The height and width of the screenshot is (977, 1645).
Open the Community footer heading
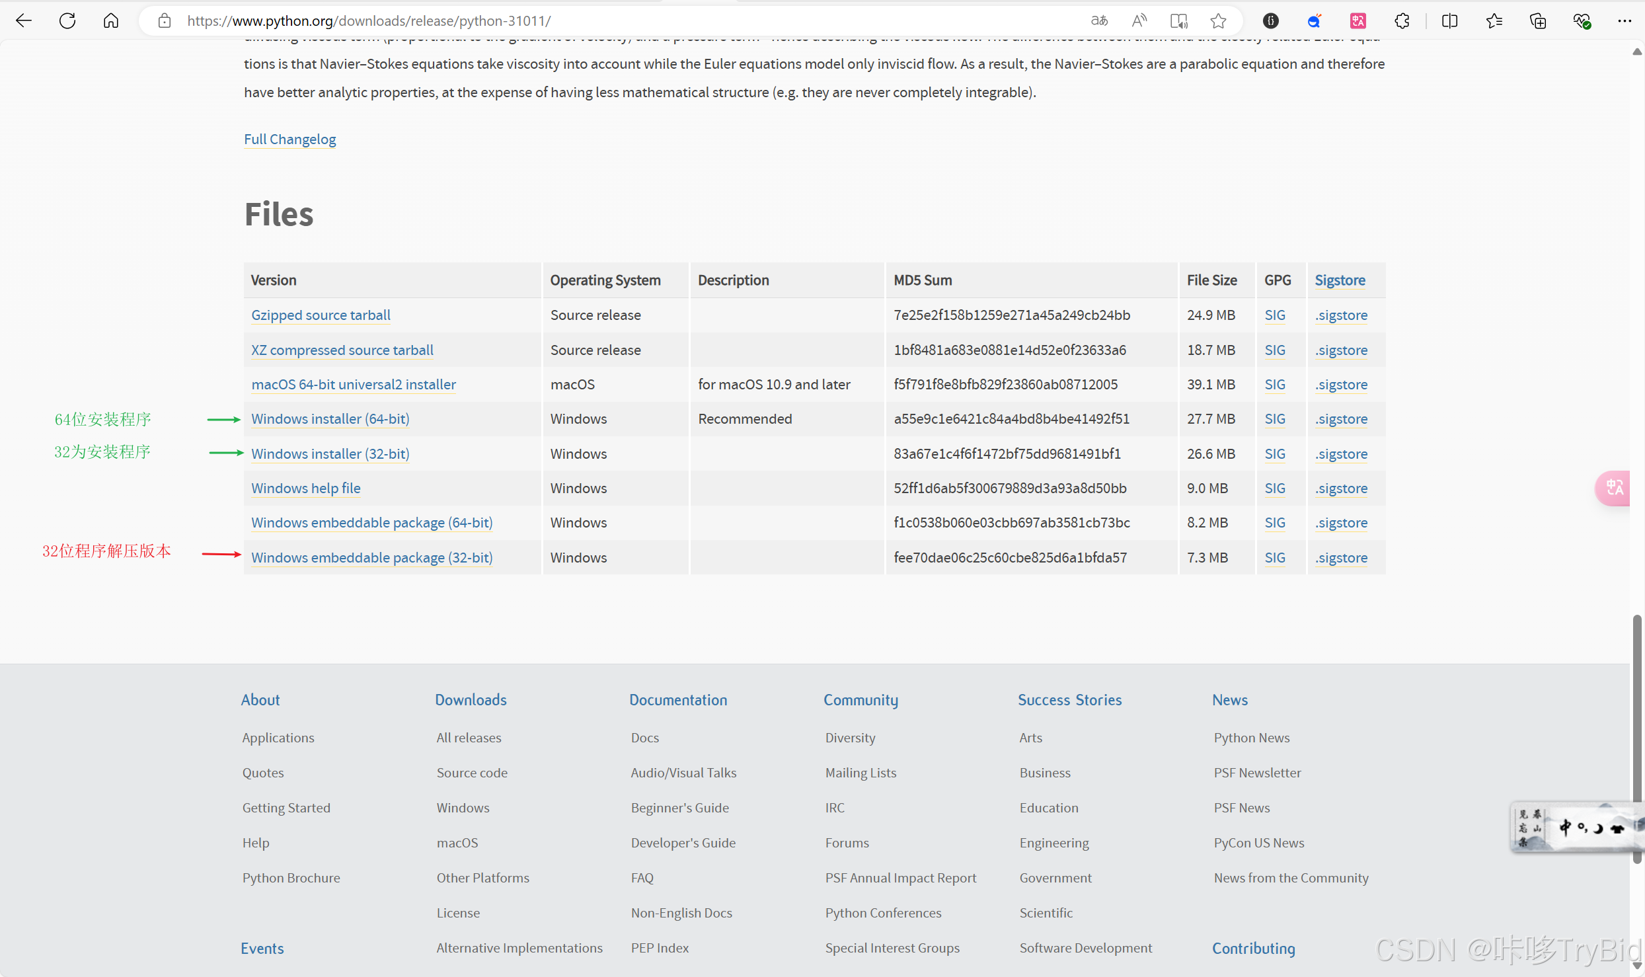point(861,699)
